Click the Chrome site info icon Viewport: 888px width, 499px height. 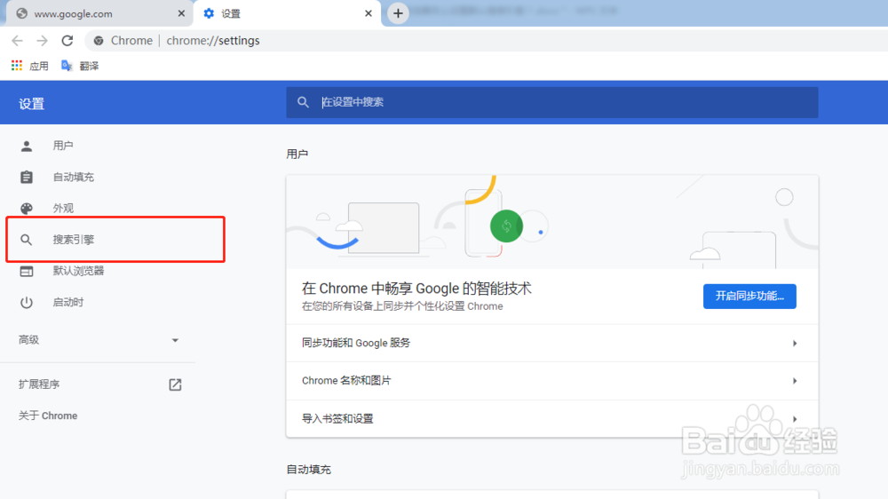click(99, 41)
